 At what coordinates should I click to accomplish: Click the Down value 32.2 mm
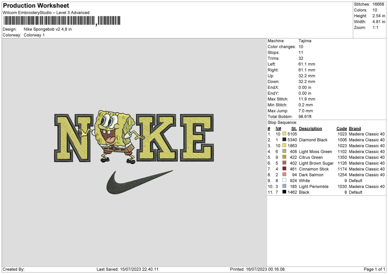click(x=307, y=82)
